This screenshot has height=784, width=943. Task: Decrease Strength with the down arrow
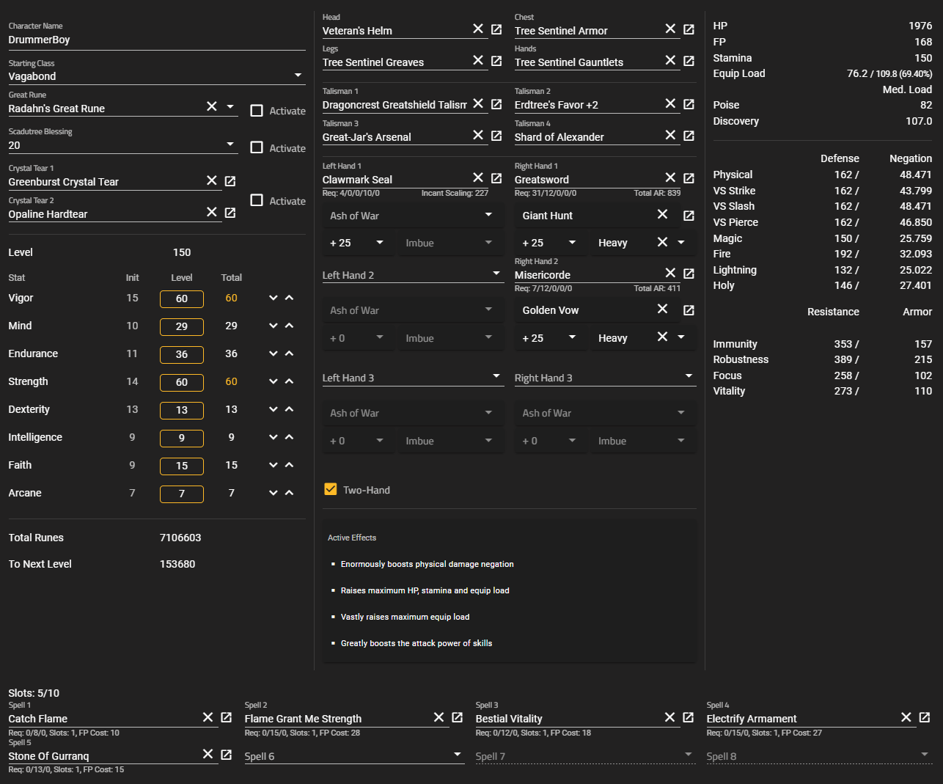(274, 381)
